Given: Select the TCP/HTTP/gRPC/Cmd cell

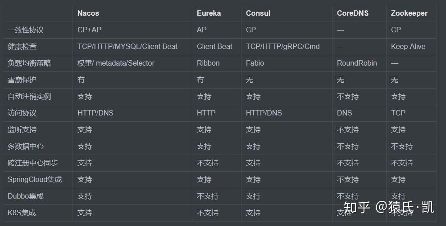Looking at the screenshot, I should 283,47.
